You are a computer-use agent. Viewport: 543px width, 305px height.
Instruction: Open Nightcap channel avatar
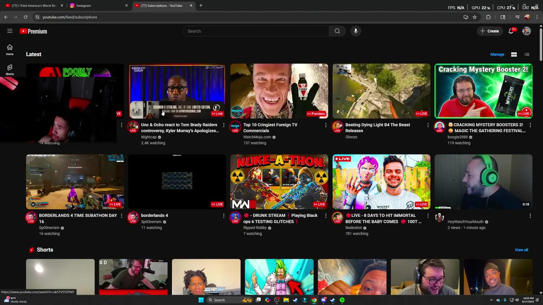[133, 126]
